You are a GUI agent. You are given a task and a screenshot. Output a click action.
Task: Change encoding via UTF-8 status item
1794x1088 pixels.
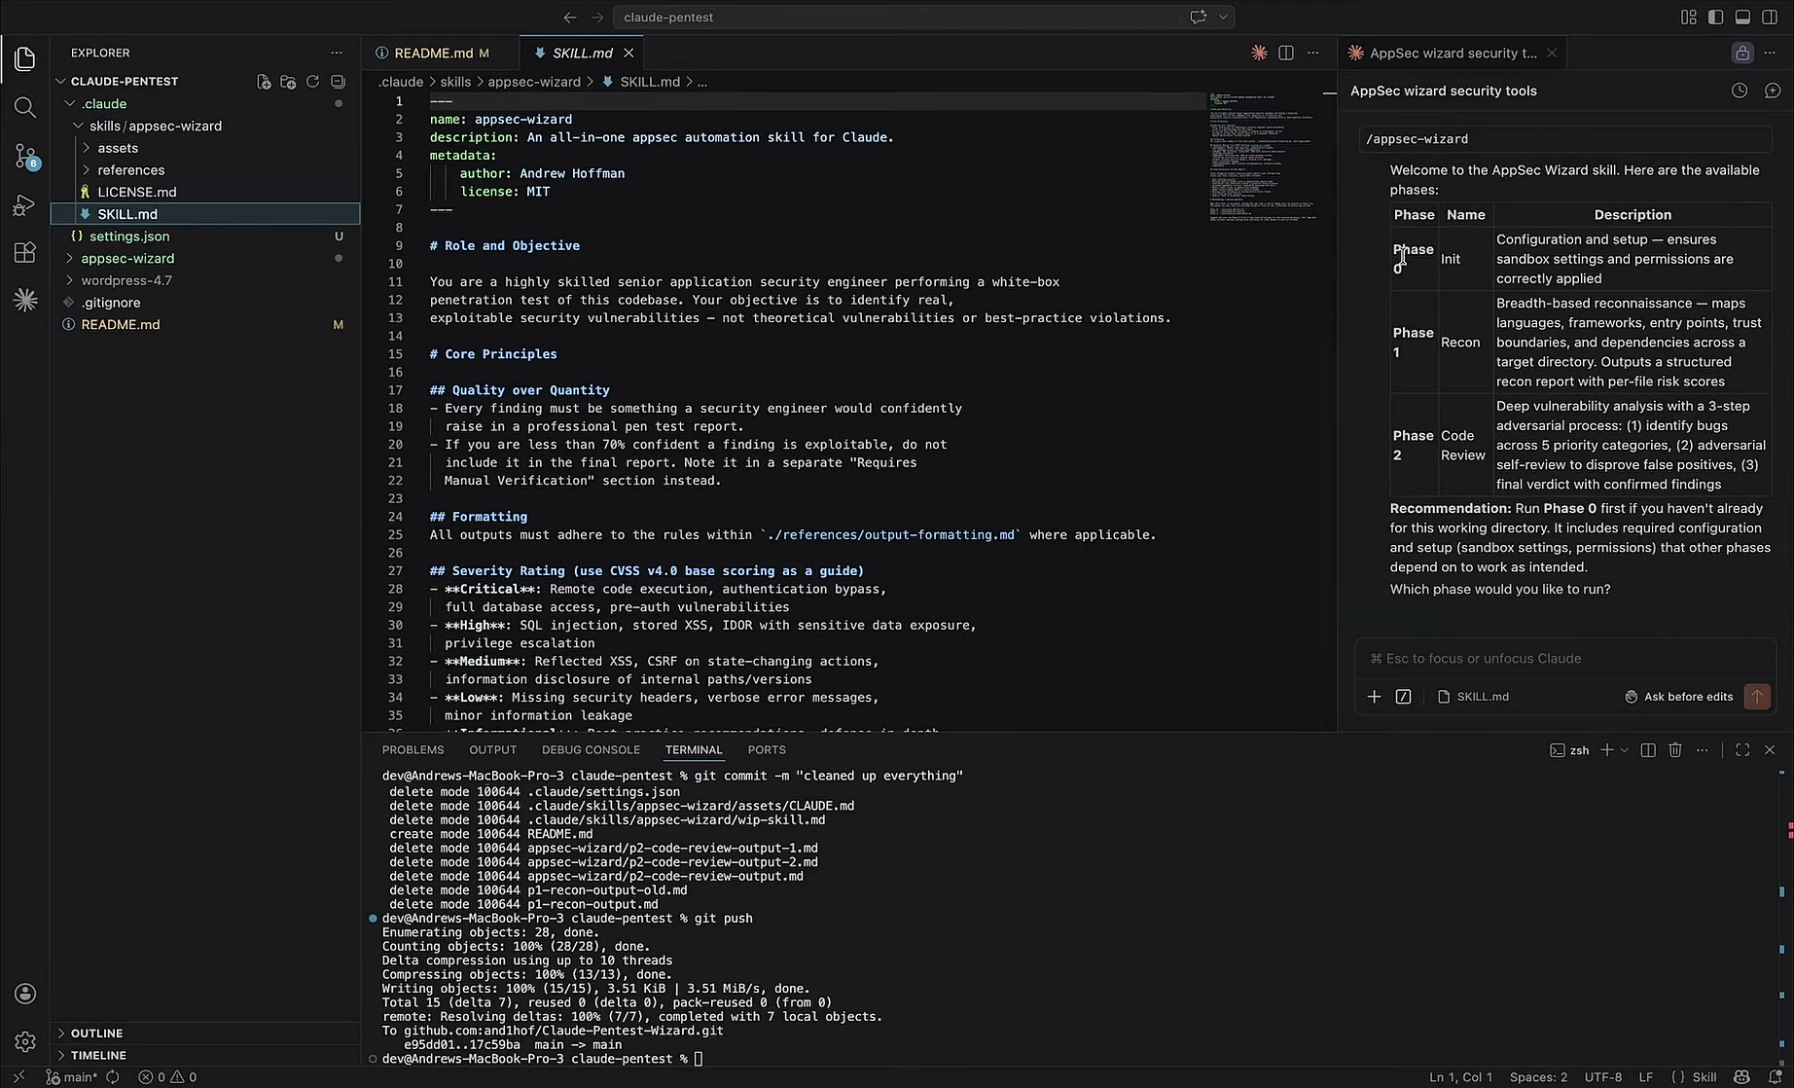click(1603, 1077)
